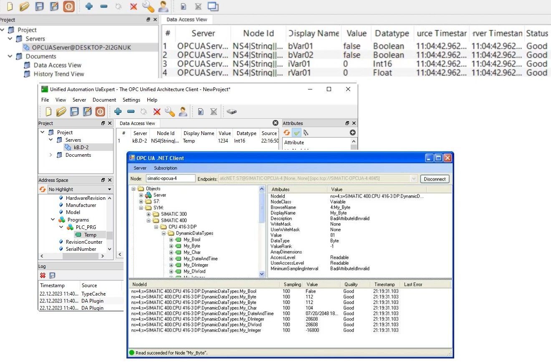Image resolution: width=551 pixels, height=362 pixels.
Task: Click the refresh icon beside No Highlight
Action: [43, 189]
